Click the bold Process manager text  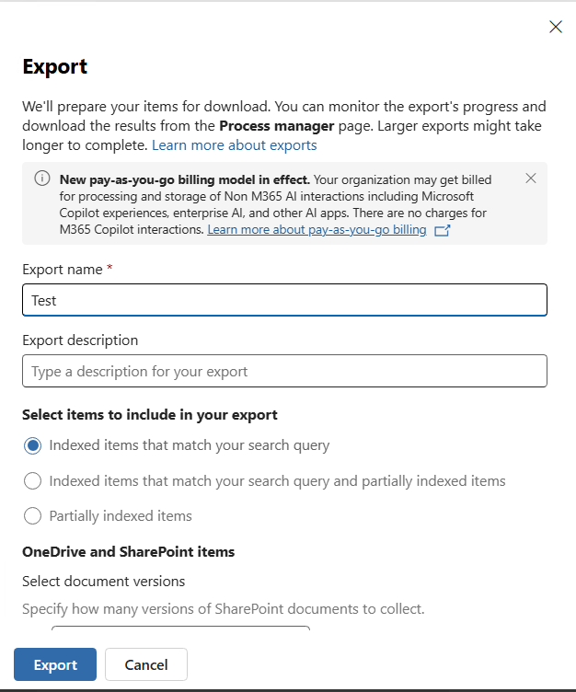pos(277,126)
